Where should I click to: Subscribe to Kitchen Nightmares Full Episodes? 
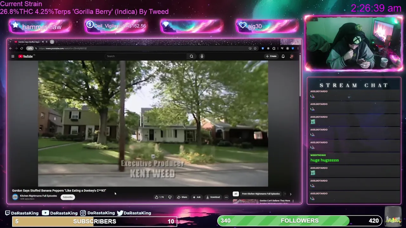point(68,197)
